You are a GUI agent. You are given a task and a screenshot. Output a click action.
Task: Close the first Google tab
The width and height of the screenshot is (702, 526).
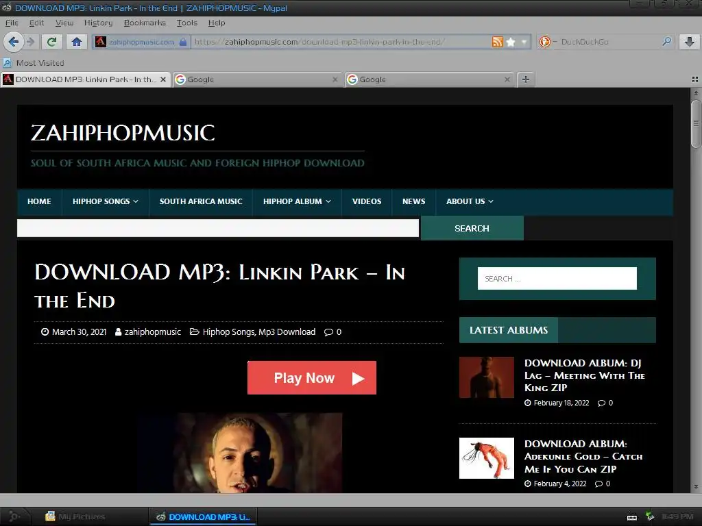point(335,79)
